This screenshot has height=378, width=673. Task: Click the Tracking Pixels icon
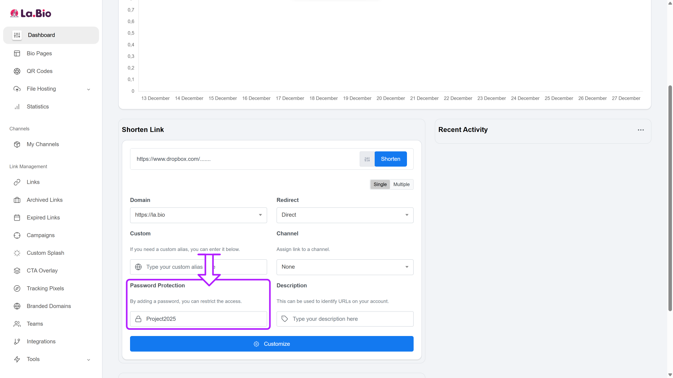[x=17, y=289]
